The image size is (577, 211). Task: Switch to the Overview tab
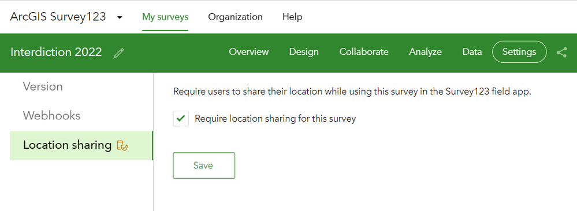(249, 52)
